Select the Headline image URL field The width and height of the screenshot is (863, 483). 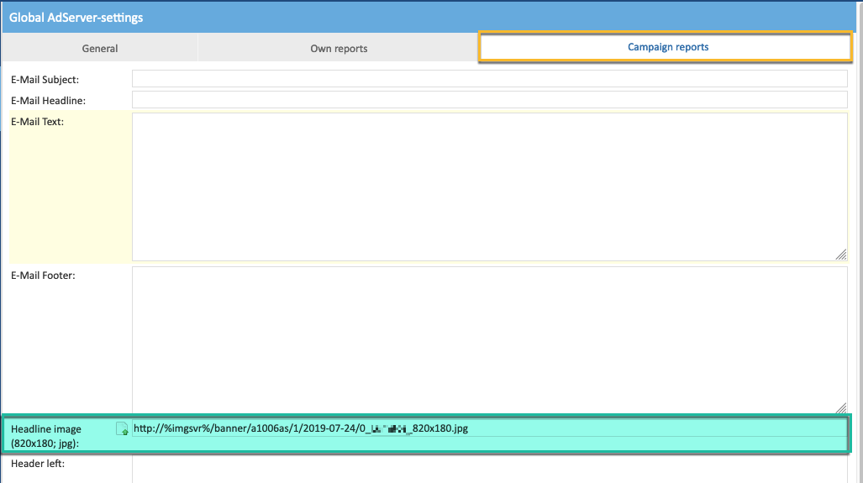489,428
